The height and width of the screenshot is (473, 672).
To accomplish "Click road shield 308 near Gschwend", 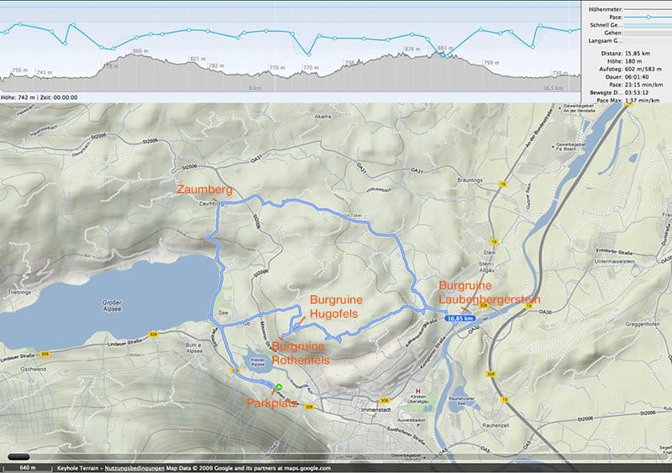I will click(x=45, y=354).
